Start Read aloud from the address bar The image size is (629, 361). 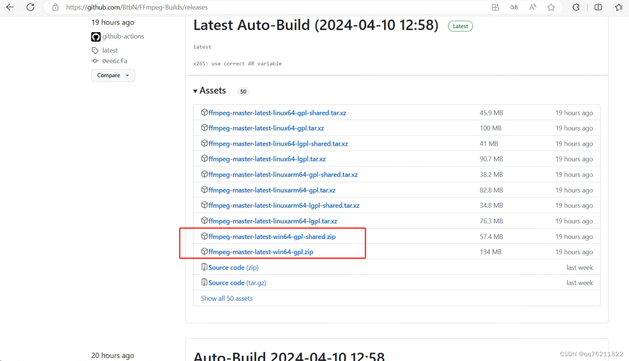(x=533, y=7)
